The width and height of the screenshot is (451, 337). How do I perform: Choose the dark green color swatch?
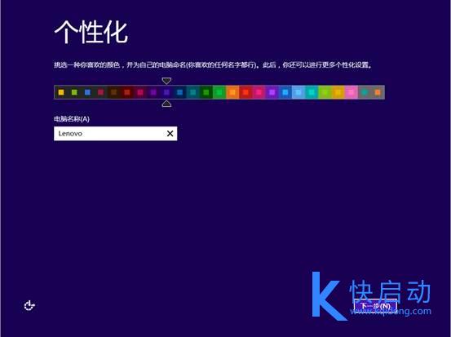click(206, 92)
